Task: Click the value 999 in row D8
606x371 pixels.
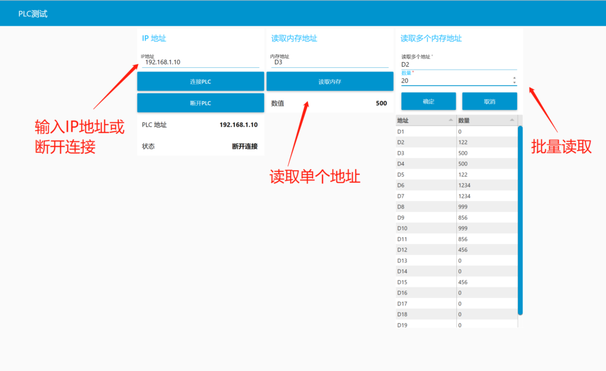Action: click(463, 207)
